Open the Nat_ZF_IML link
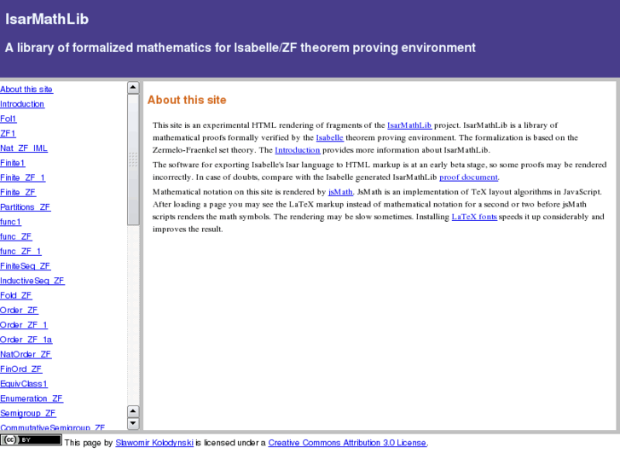Viewport: 620px width, 465px height. [x=24, y=148]
